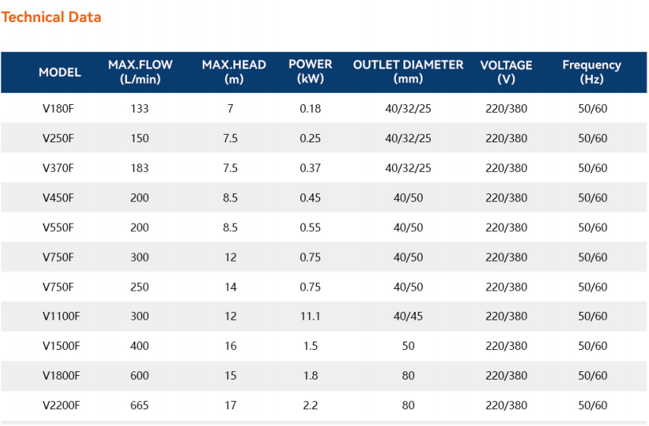Click the V1800F model name
This screenshot has height=426, width=649.
click(62, 376)
